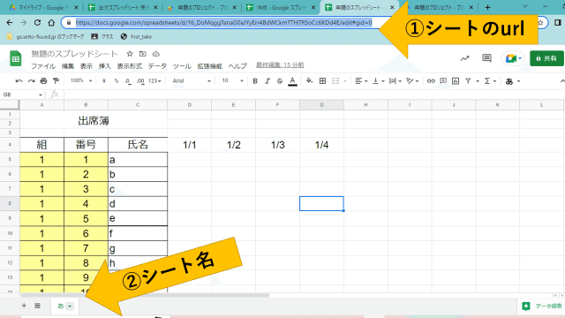
Task: Open text rotation dropdown
Action: coord(412,81)
